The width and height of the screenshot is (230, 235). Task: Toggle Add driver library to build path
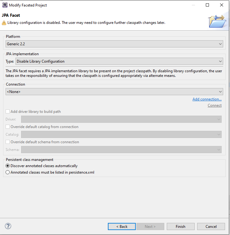[x=8, y=112]
